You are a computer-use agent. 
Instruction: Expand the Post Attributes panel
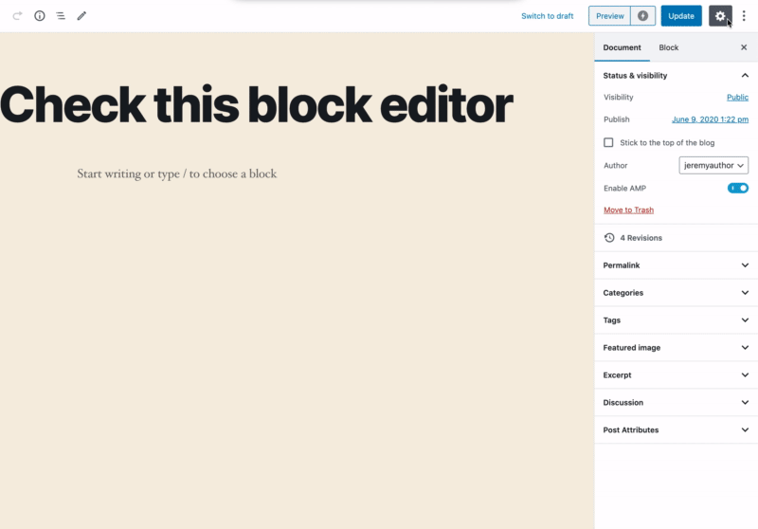[x=676, y=429]
